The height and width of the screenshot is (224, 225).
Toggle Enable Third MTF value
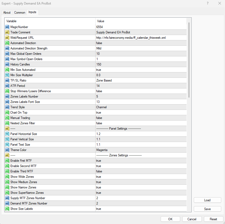click(141, 171)
